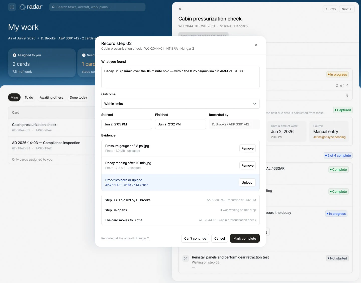Click the Needs attention clock icon

point(84,55)
